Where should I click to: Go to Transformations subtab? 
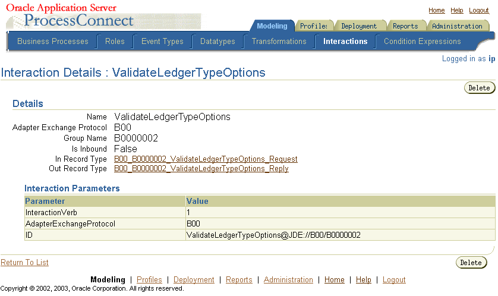[x=279, y=41]
